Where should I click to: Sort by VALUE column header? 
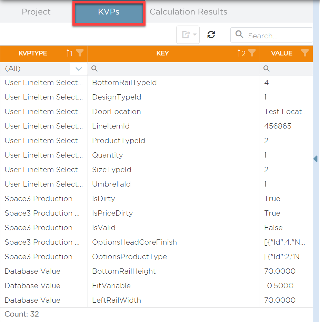coord(282,53)
